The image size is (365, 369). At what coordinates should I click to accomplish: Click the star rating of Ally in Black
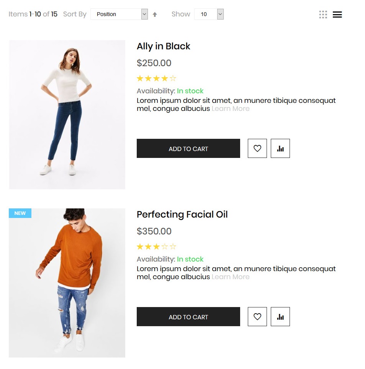click(x=156, y=78)
